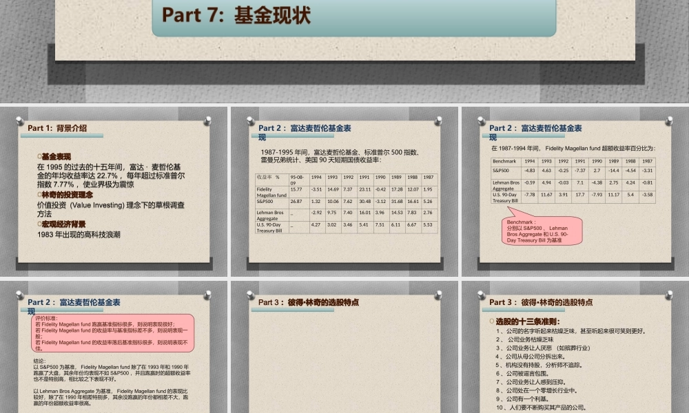
Task: Click list item '9、公司有一个利基'
Action: tap(522, 399)
